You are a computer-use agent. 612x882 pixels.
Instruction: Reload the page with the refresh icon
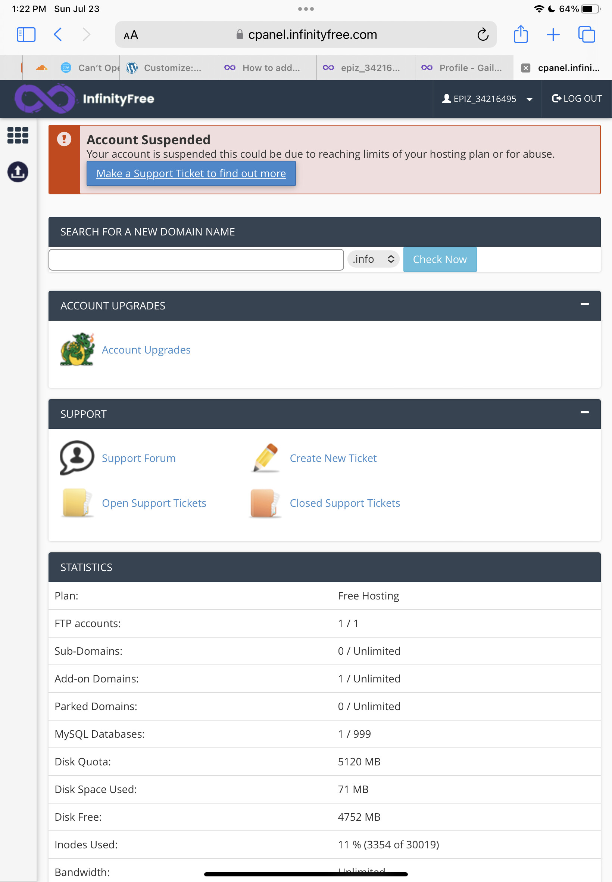click(483, 34)
